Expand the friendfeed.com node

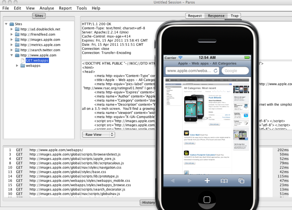12,34
